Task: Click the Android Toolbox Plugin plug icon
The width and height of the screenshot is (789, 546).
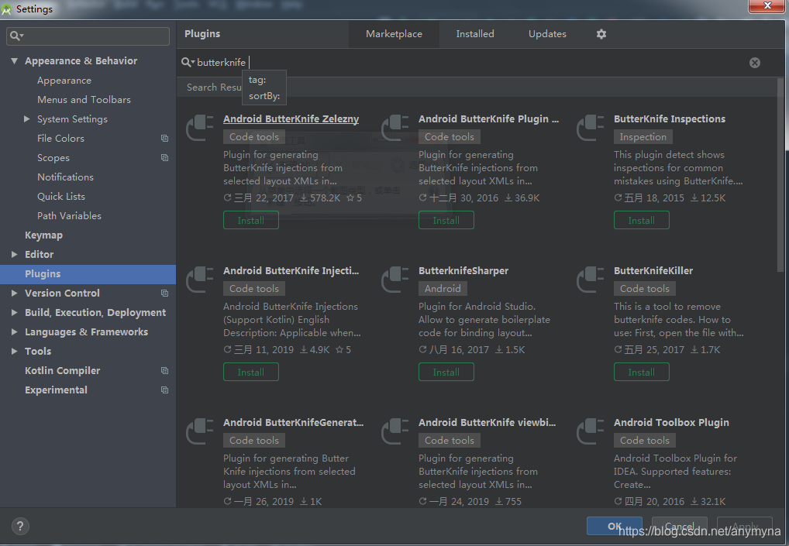Action: click(591, 431)
